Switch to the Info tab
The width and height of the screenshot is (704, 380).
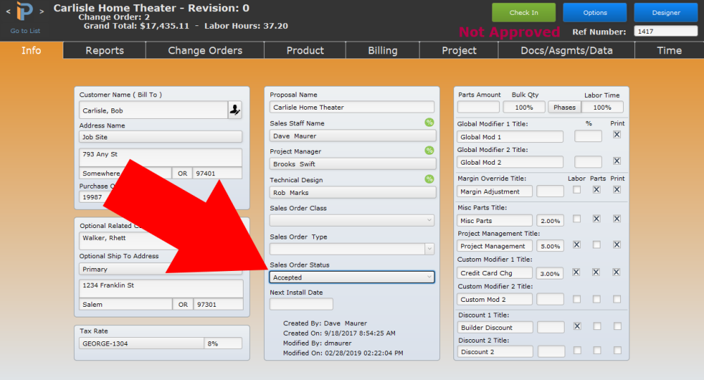coord(32,50)
